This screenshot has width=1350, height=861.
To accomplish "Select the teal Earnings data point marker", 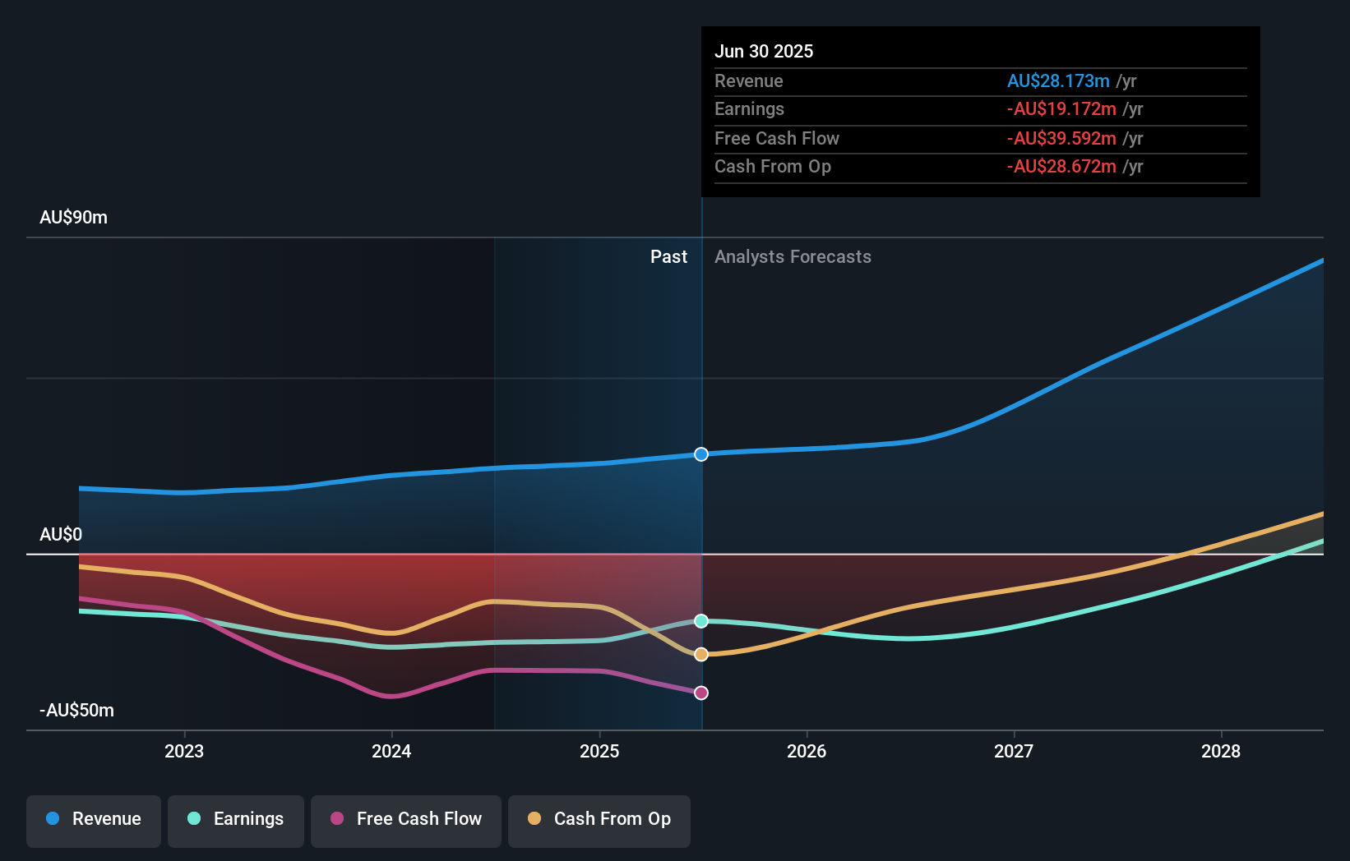I will pos(700,622).
